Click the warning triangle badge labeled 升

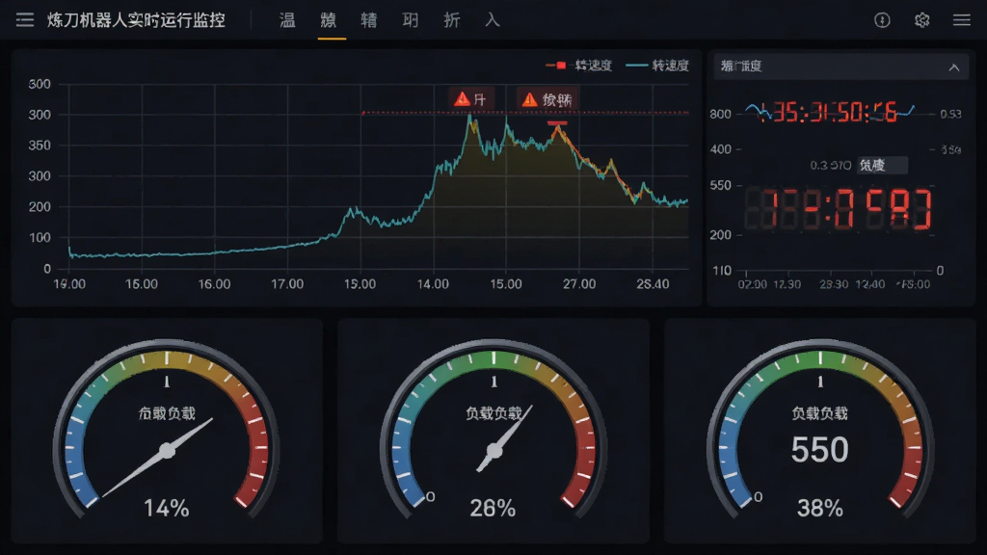470,99
